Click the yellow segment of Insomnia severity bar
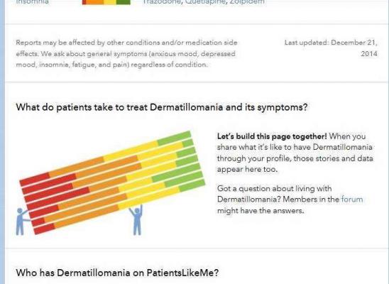 point(110,2)
